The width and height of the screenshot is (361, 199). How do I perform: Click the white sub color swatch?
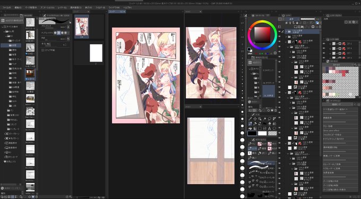[262, 133]
